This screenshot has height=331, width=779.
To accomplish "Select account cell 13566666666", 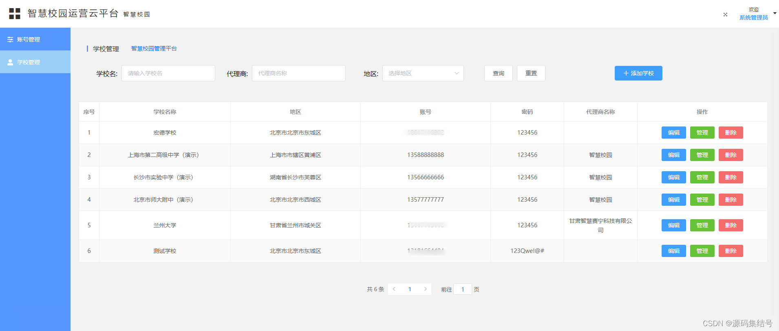I will coord(426,177).
